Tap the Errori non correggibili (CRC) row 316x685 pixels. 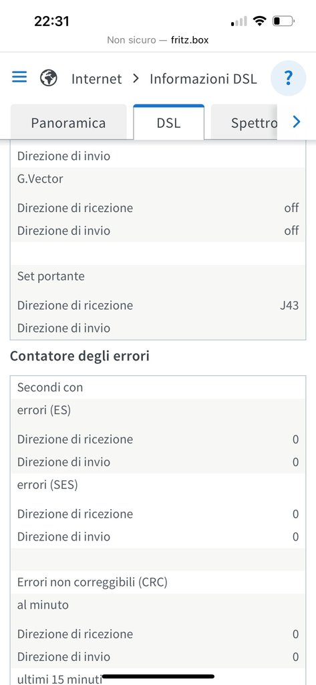pyautogui.click(x=158, y=582)
